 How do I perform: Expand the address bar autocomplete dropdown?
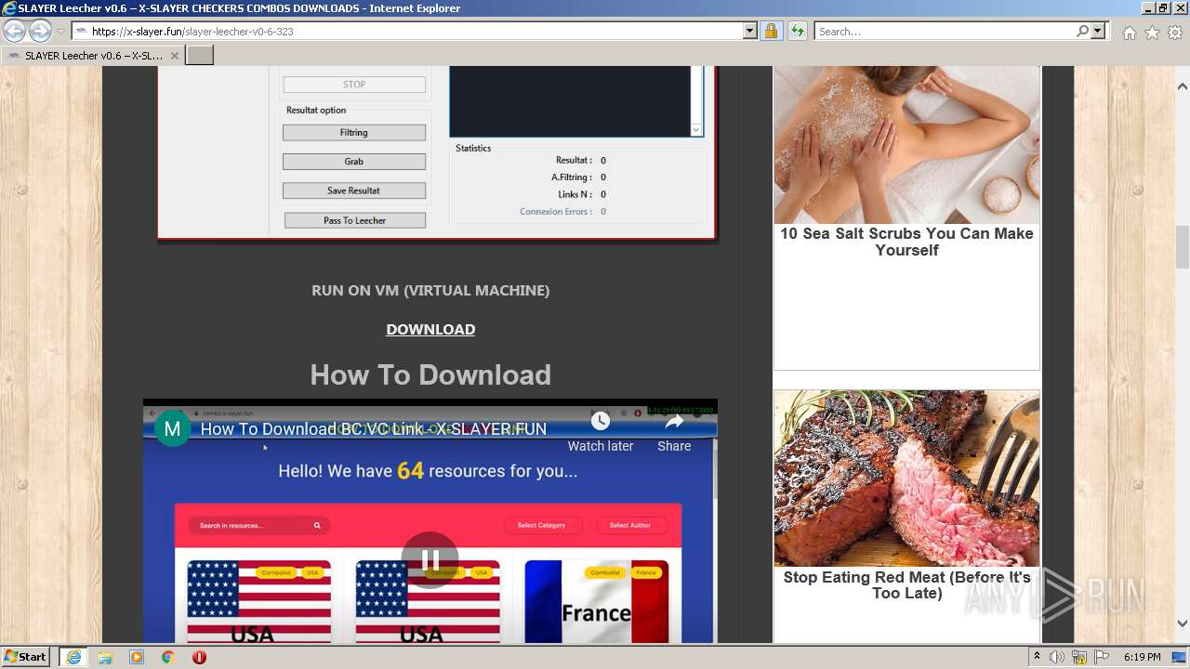click(x=750, y=32)
